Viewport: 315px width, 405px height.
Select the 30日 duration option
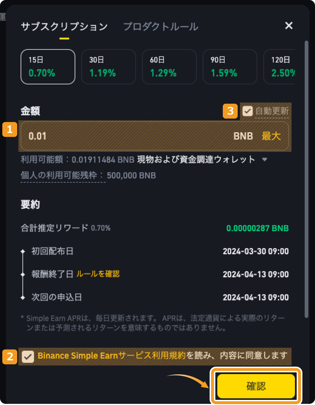109,67
